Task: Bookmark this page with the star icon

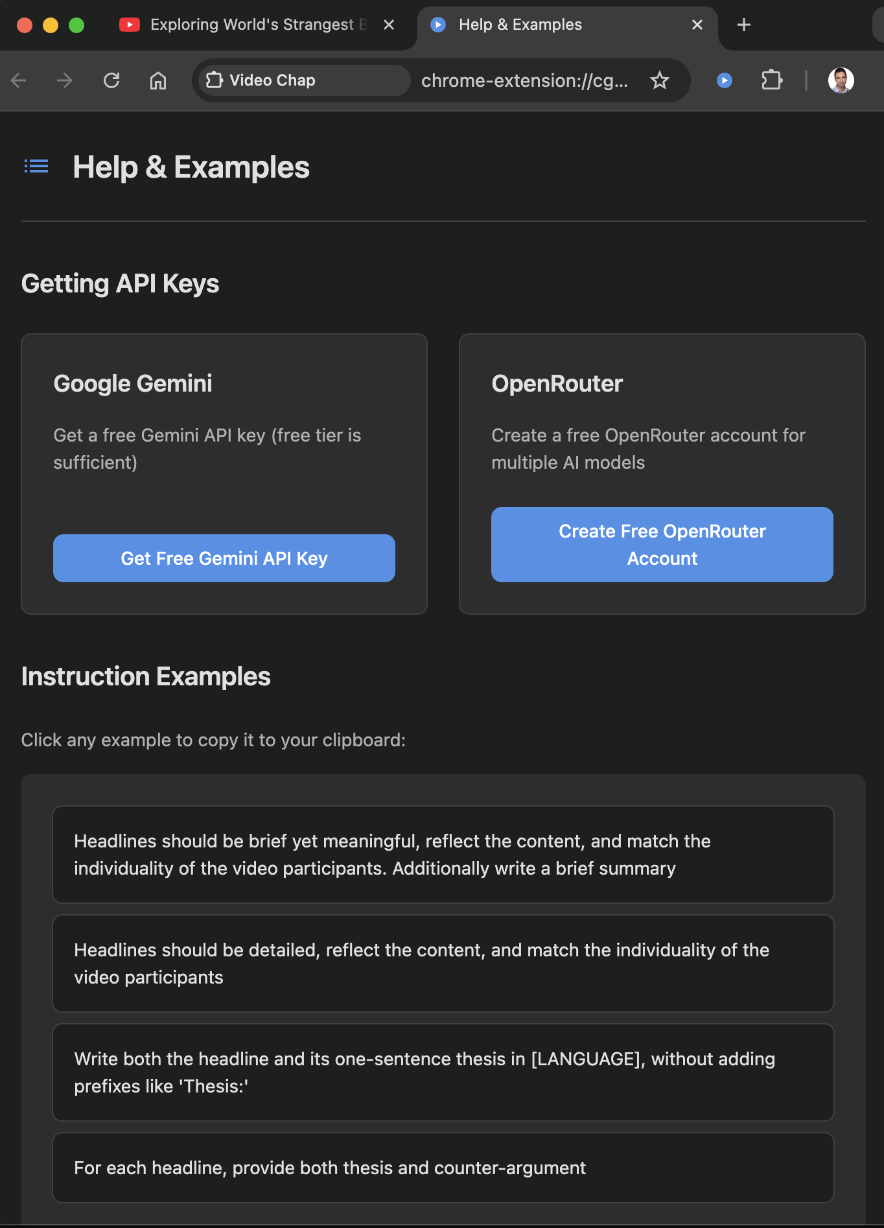Action: (660, 80)
